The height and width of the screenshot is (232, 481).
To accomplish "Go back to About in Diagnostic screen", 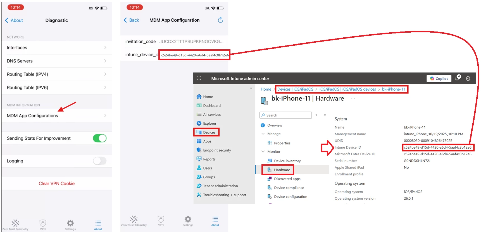I will tap(14, 20).
